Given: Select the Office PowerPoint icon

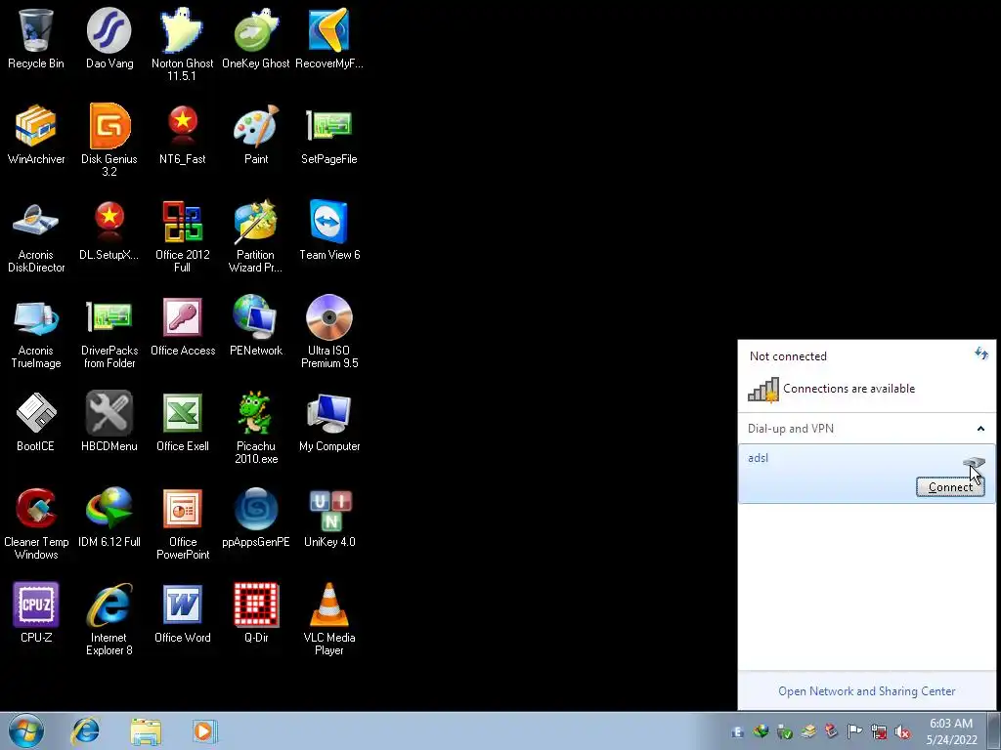Looking at the screenshot, I should (x=183, y=523).
